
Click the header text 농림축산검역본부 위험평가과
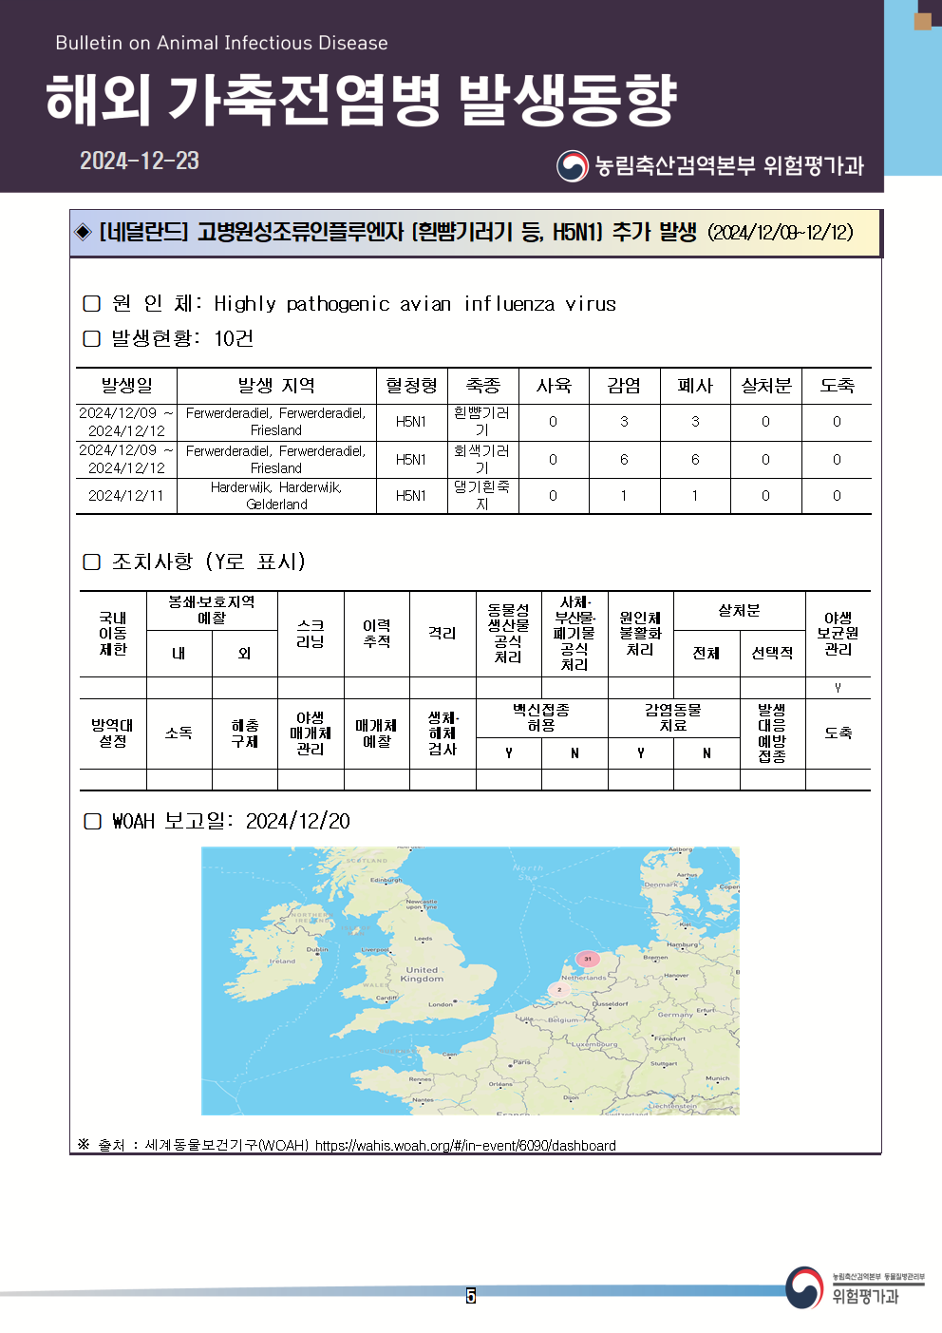point(729,166)
